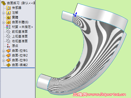The image size is (131, 98).
Task: Click the blue rollback bar under the feature tree
Action: (x=18, y=68)
